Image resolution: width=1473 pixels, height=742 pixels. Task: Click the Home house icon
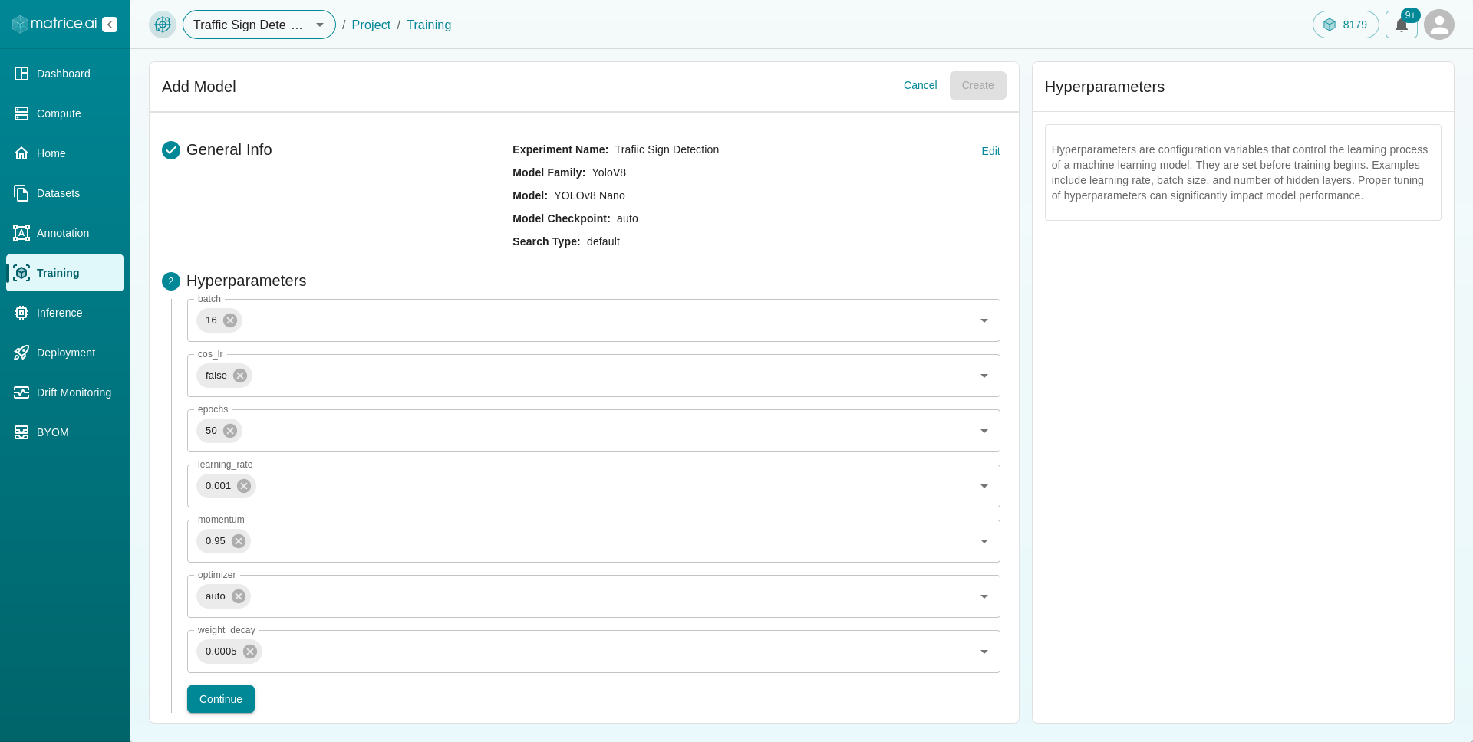[x=21, y=153]
